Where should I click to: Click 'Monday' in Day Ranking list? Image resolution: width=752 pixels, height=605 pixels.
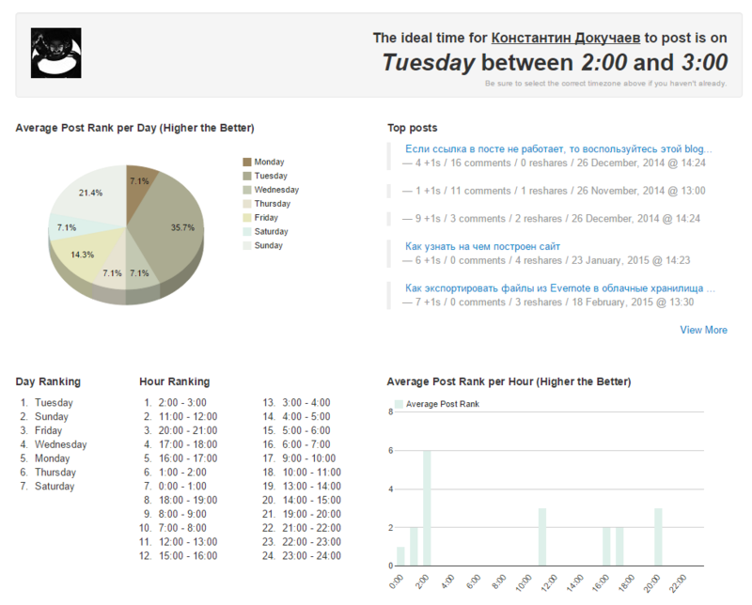pyautogui.click(x=53, y=458)
